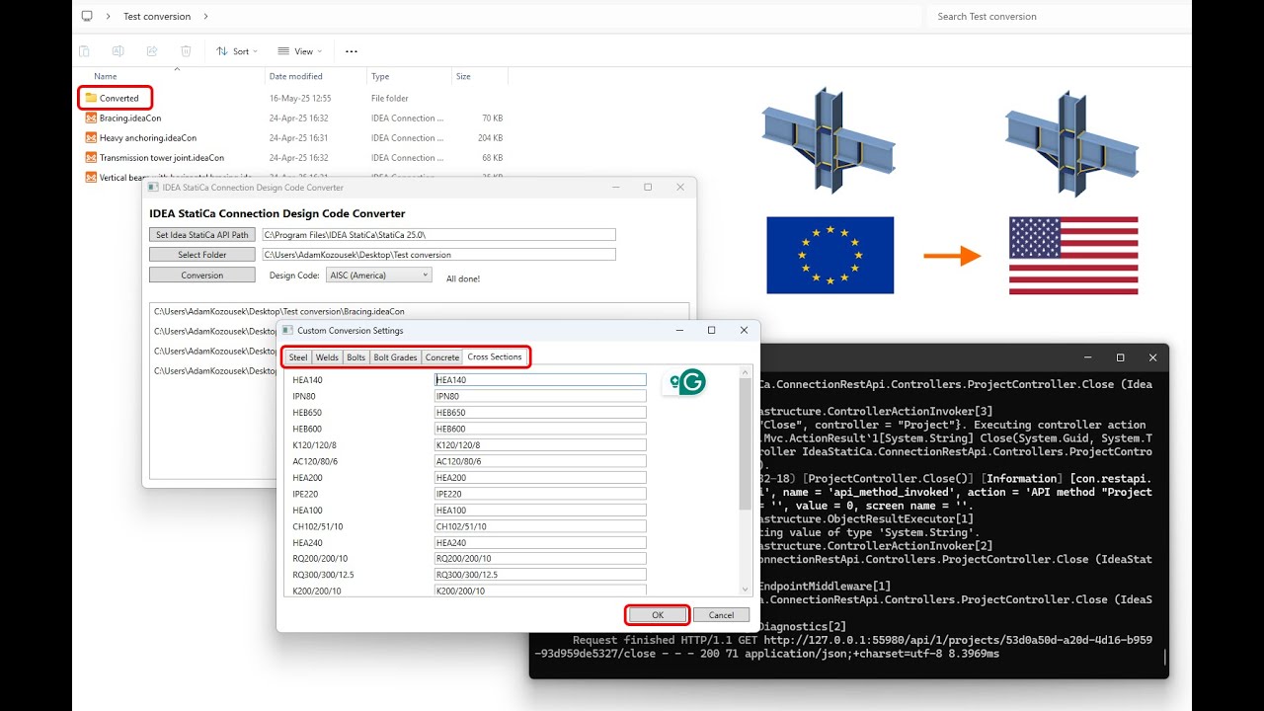Screen dimensions: 1264x711
Task: Click the HEA200 input field
Action: (x=540, y=478)
